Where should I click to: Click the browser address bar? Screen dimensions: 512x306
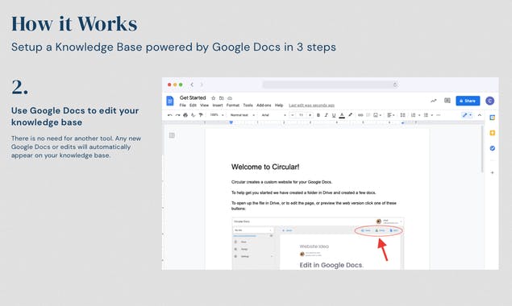(331, 85)
